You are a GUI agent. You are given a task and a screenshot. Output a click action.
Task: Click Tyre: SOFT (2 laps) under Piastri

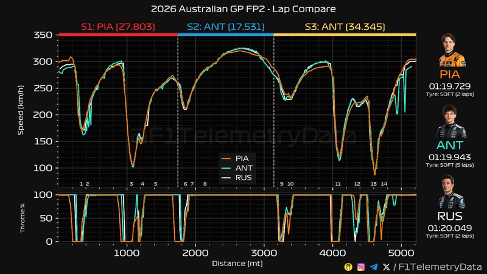click(450, 94)
